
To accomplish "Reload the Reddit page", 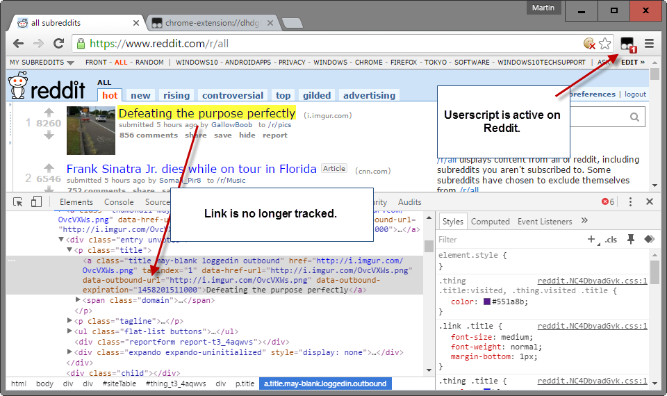I will [x=59, y=43].
